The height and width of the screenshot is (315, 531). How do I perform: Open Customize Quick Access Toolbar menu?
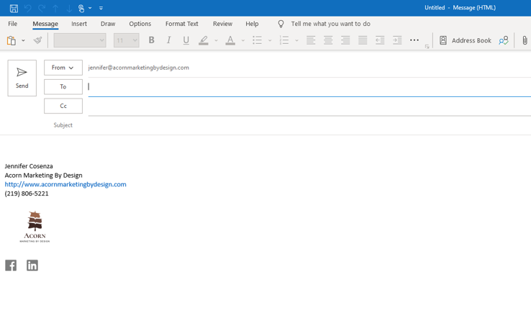click(x=101, y=8)
